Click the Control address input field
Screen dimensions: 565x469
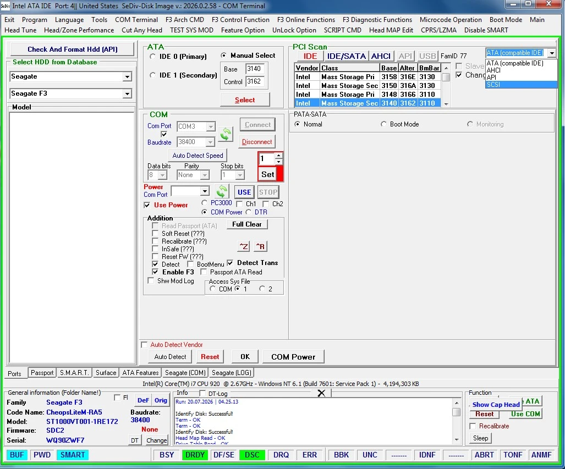tap(255, 81)
